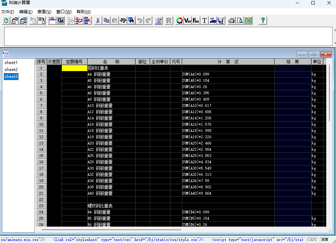This screenshot has width=336, height=243.
Task: Click the yellow highlighted cell in row 1
Action: 74,68
